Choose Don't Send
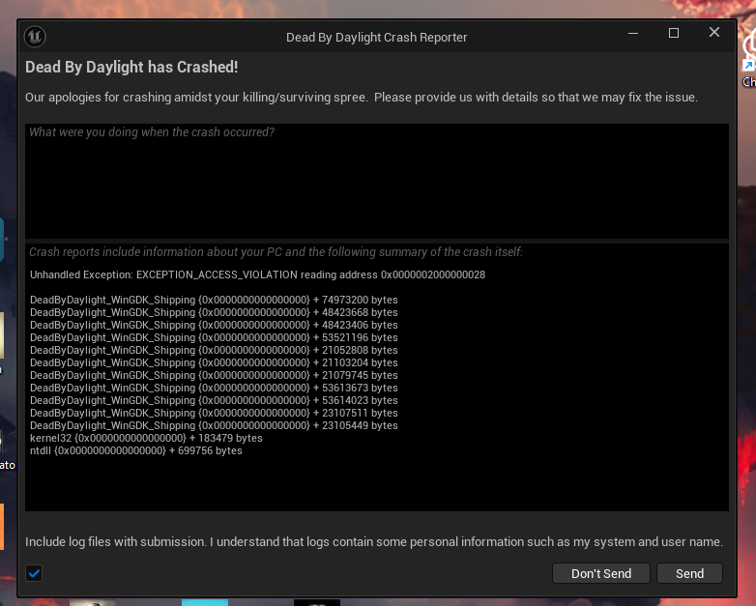The image size is (756, 606). [601, 573]
